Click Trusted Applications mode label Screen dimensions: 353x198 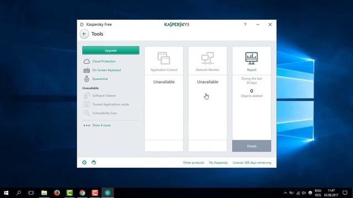point(110,105)
